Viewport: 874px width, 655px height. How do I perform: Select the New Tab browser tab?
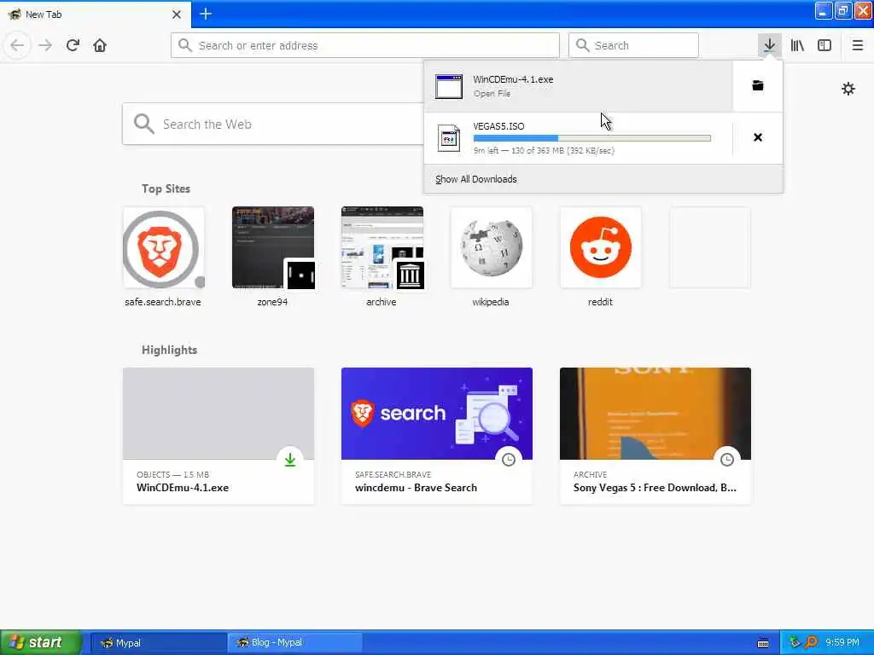coord(96,14)
